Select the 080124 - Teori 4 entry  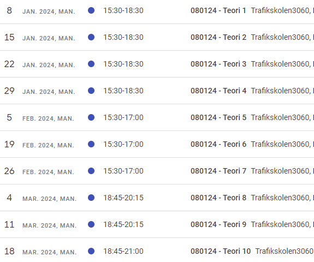click(x=218, y=91)
